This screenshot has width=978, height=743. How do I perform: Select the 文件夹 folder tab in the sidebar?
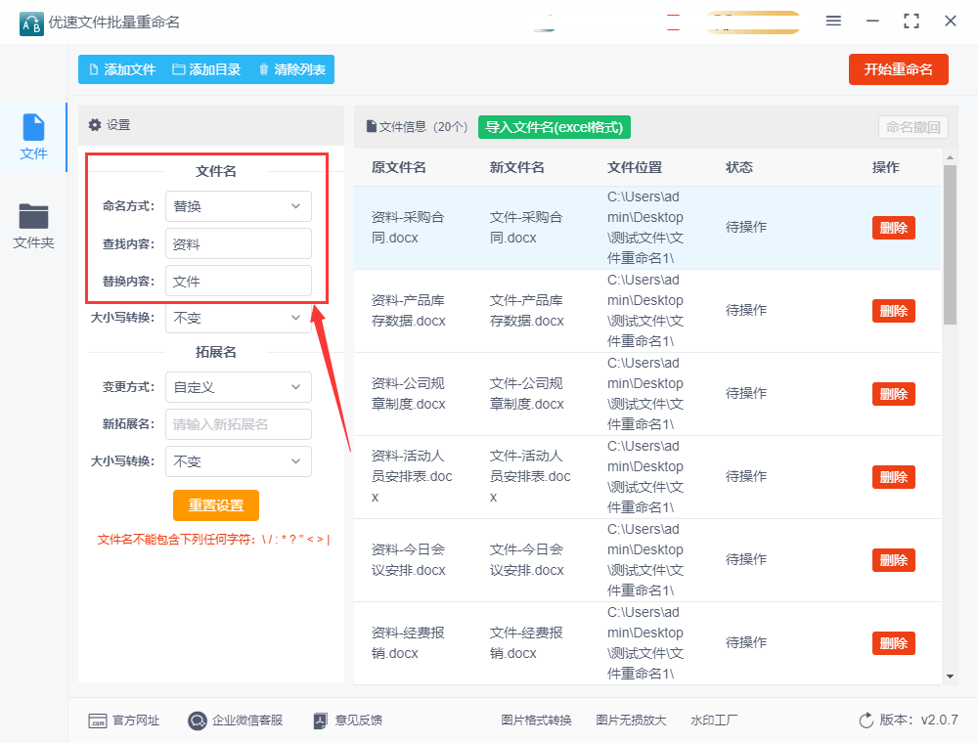pyautogui.click(x=33, y=226)
